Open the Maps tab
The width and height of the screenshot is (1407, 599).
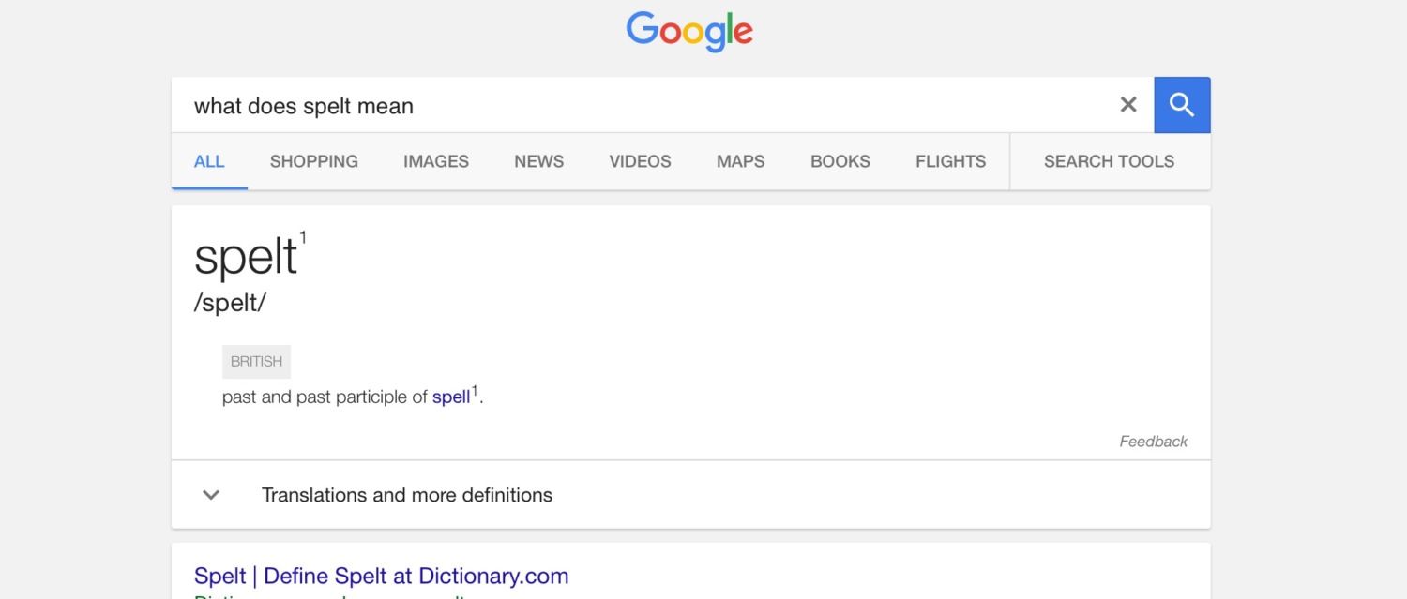point(740,161)
